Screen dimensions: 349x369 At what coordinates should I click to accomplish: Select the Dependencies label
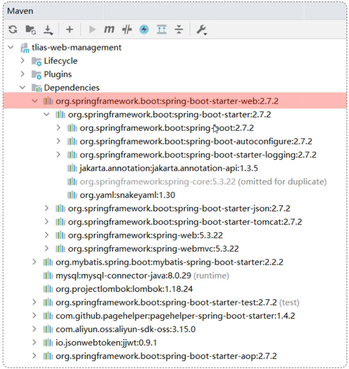(x=72, y=88)
